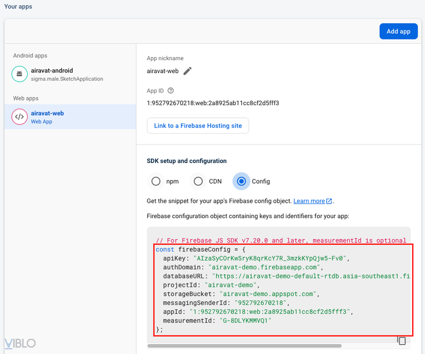Image resolution: width=425 pixels, height=354 pixels.
Task: Click the measurementId line in code
Action: tap(217, 321)
